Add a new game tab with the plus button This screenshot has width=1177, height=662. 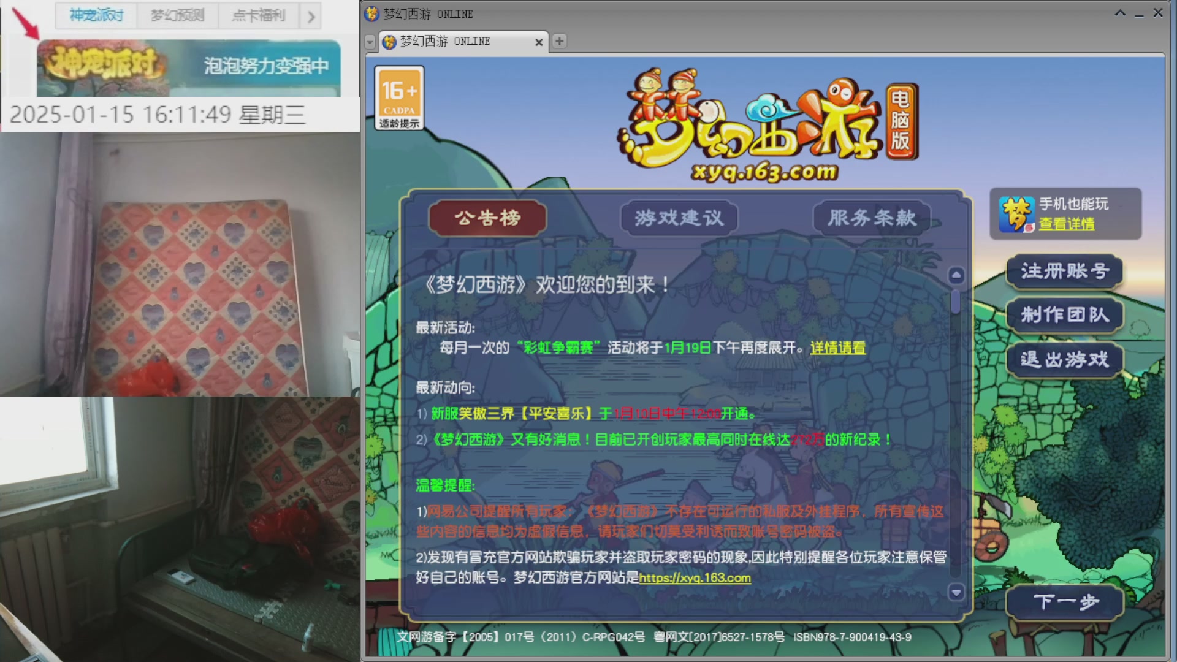click(x=559, y=41)
